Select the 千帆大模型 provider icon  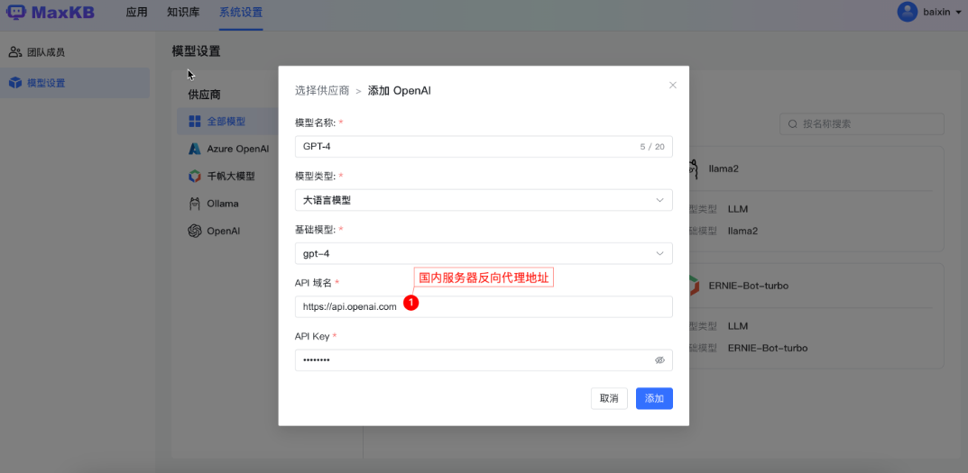(194, 177)
